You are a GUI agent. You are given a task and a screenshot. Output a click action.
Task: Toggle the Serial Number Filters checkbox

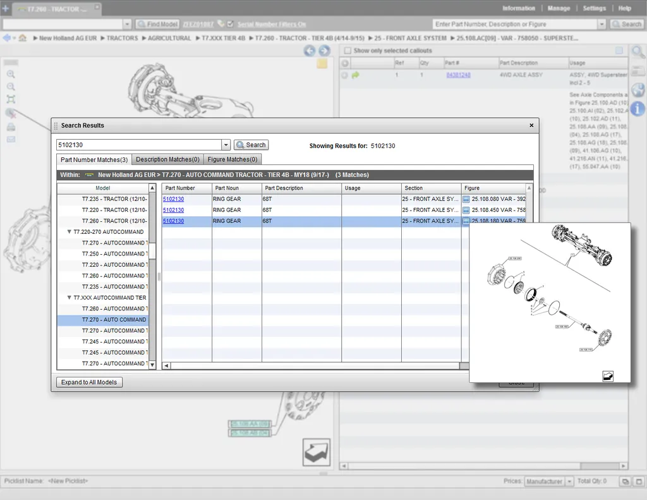(x=230, y=24)
